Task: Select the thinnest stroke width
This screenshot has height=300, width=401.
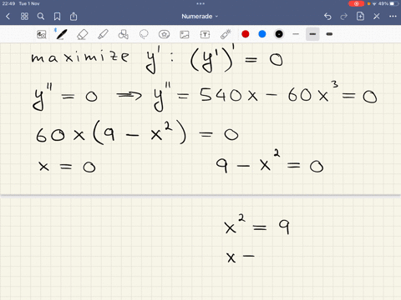Action: (296, 34)
